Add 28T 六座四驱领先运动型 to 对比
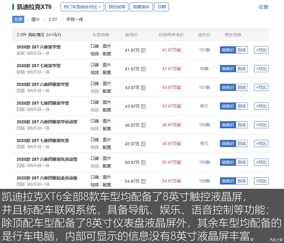The image size is (284, 243). 261,162
